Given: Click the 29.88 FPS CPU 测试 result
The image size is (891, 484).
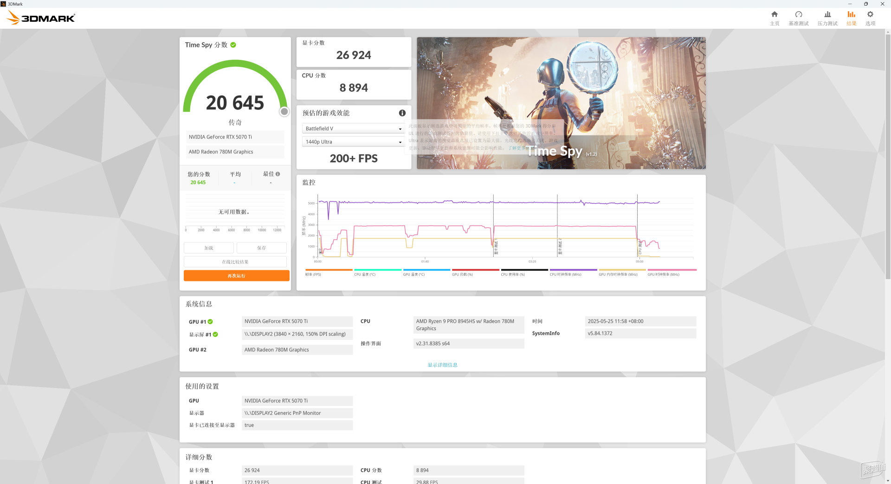Looking at the screenshot, I should click(x=469, y=481).
